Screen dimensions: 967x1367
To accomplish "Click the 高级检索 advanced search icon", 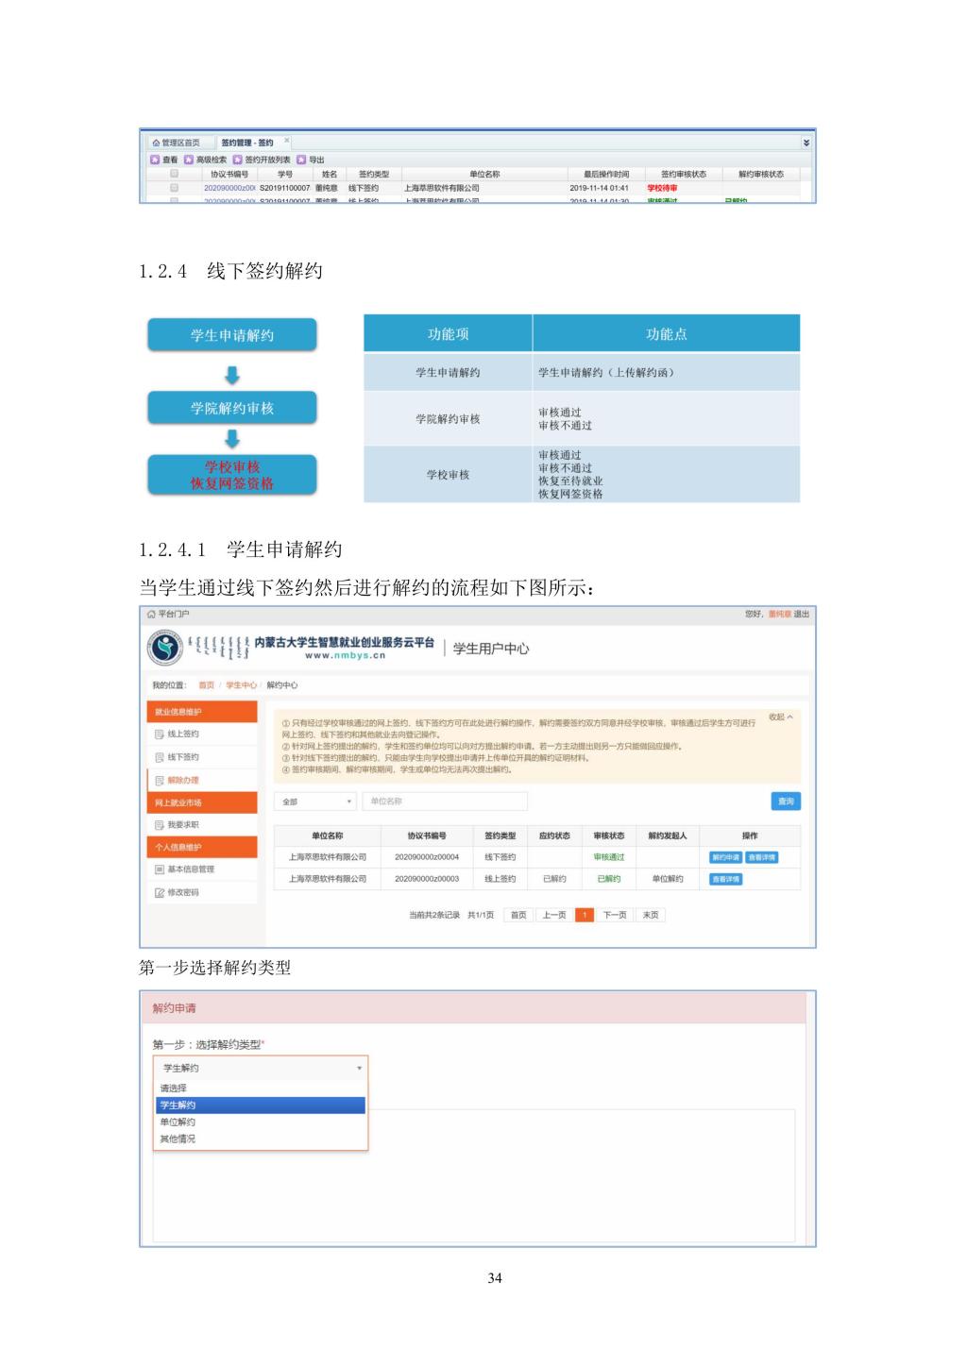I will pos(189,160).
